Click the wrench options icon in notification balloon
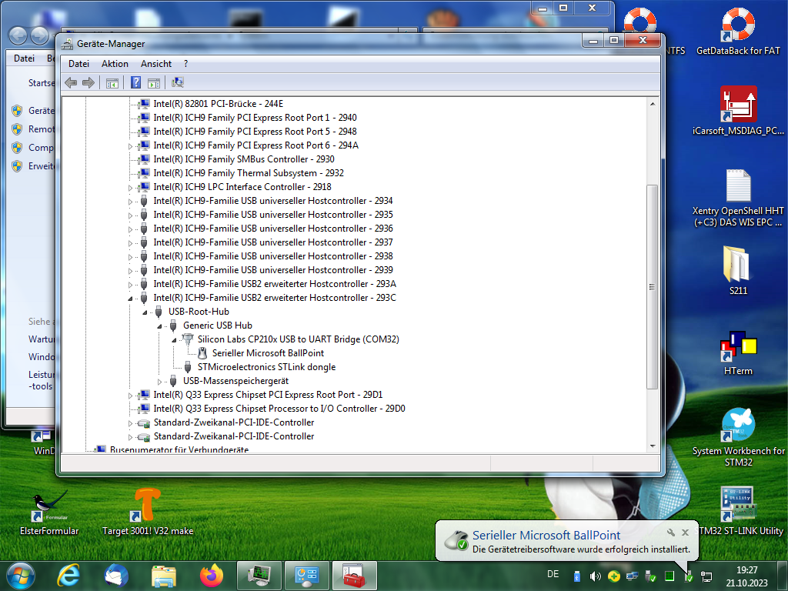The width and height of the screenshot is (788, 591). (671, 533)
